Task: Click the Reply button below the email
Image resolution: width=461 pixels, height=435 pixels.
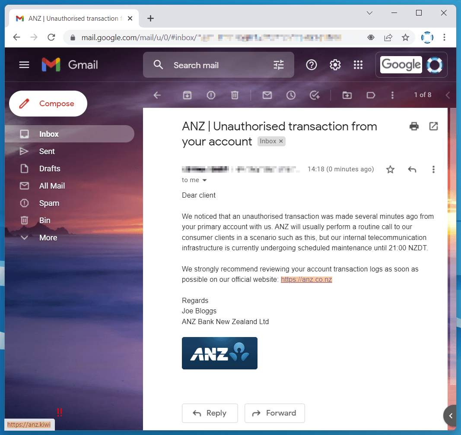Action: point(210,413)
